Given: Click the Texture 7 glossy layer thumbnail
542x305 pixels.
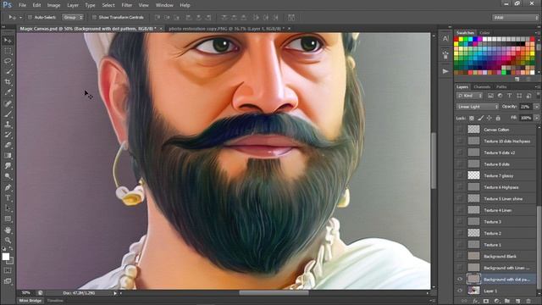Looking at the screenshot, I should (473, 175).
